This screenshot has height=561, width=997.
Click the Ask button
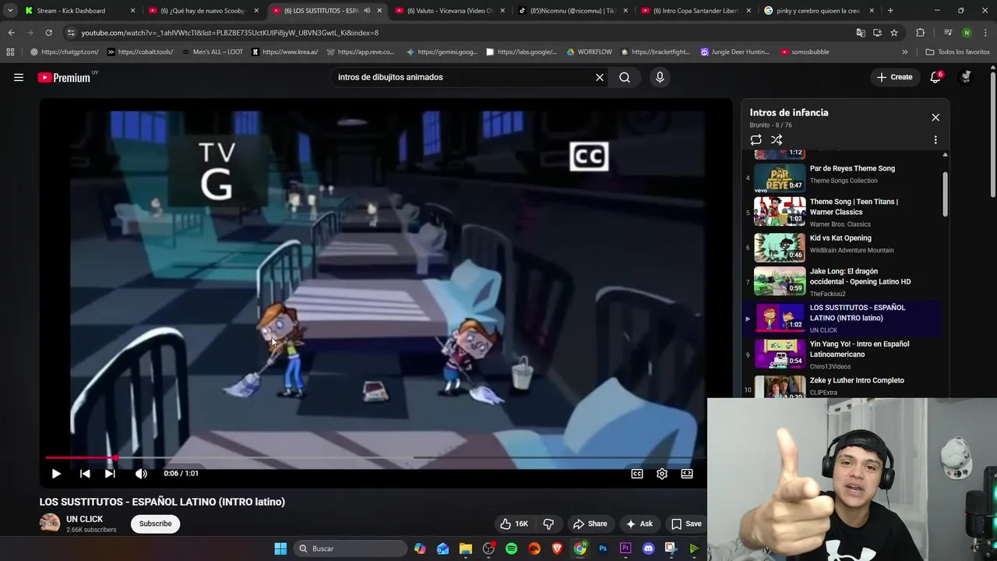point(639,524)
